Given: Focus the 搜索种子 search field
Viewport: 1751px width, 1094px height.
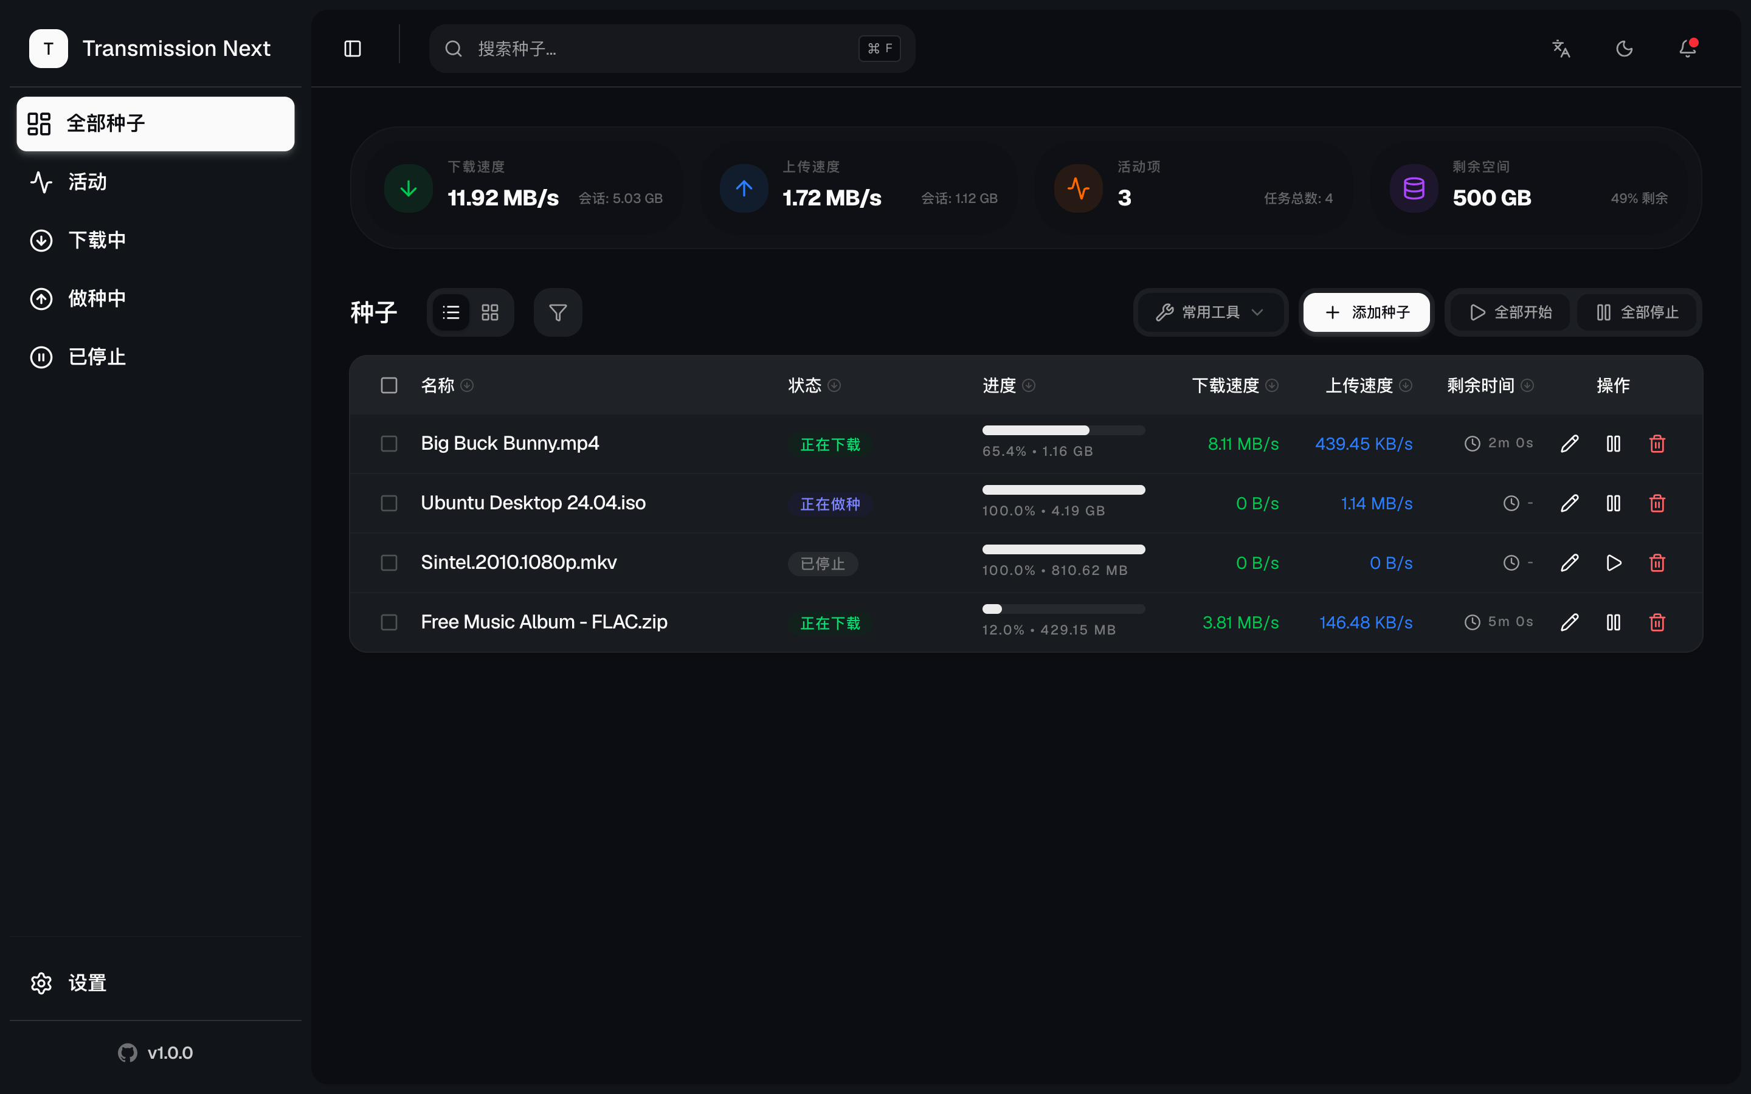Looking at the screenshot, I should tap(671, 49).
